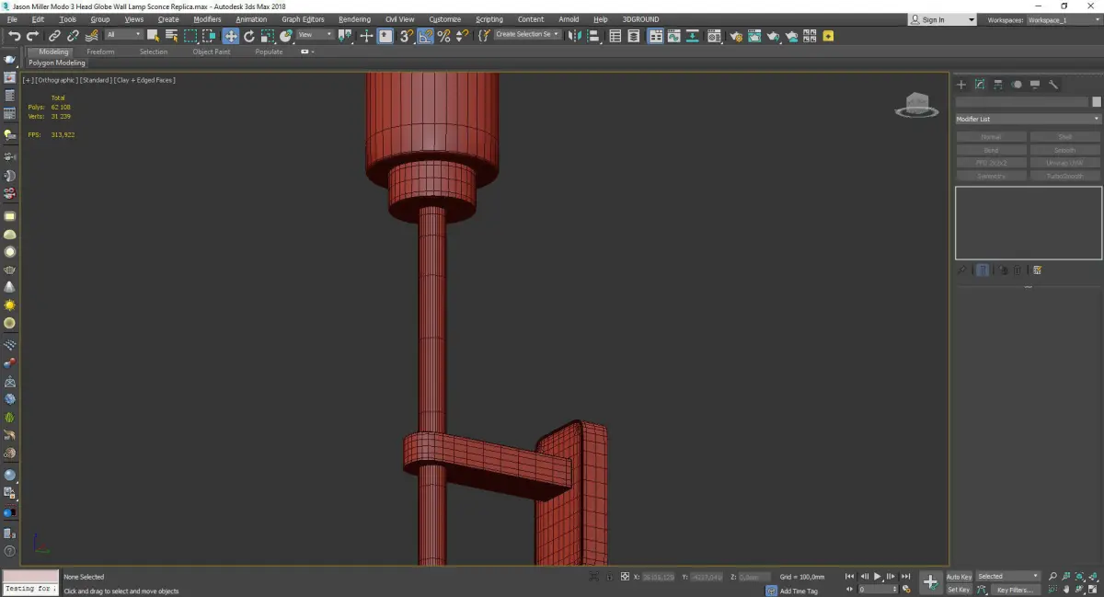Click the Shell modifier button
1104x597 pixels.
pyautogui.click(x=1064, y=137)
